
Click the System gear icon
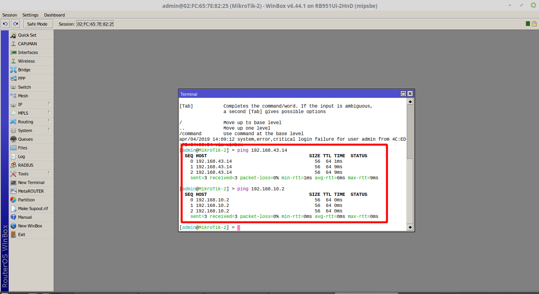click(x=13, y=130)
